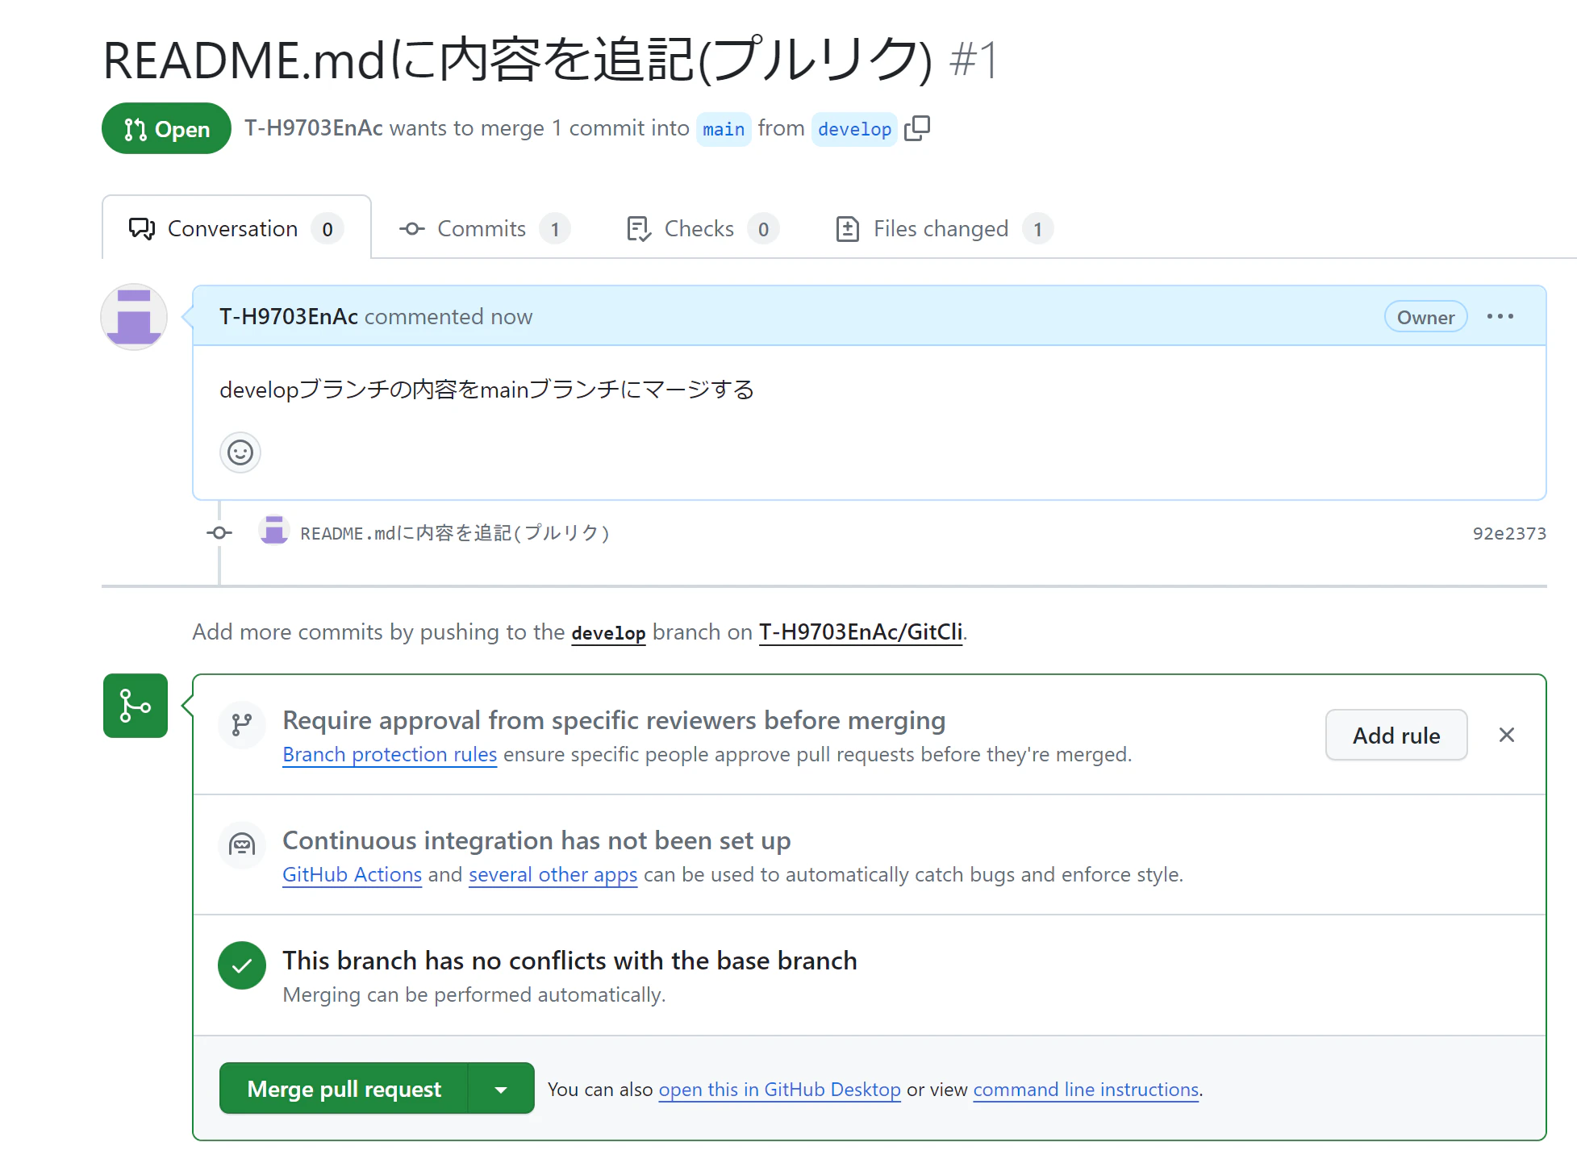Dismiss the branch protection rule suggestion
This screenshot has width=1577, height=1163.
pos(1506,735)
